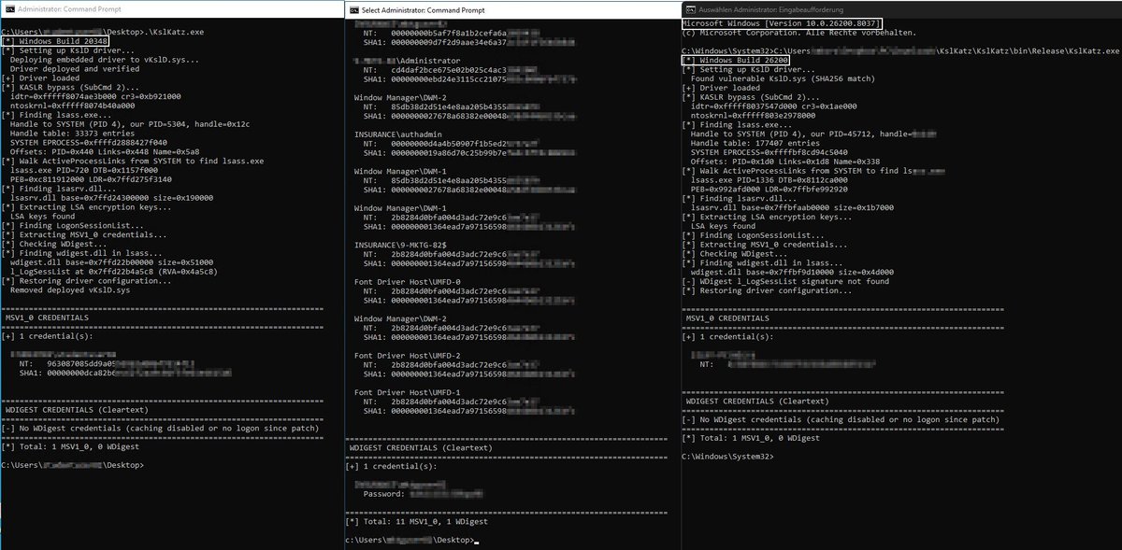The width and height of the screenshot is (1122, 550).
Task: Click the 'Windows Build 26200' line
Action: 735,60
